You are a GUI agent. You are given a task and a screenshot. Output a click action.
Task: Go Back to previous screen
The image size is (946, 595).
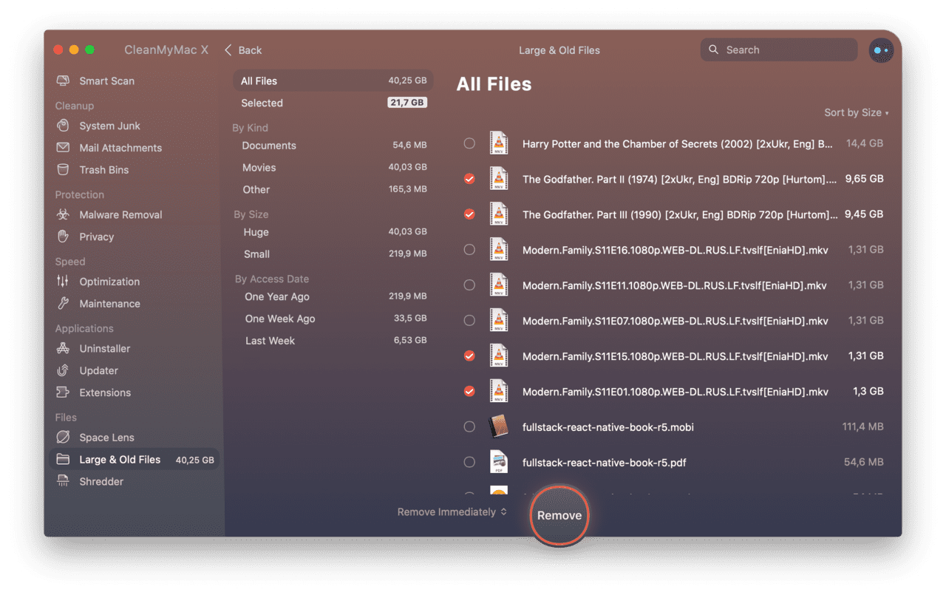243,50
